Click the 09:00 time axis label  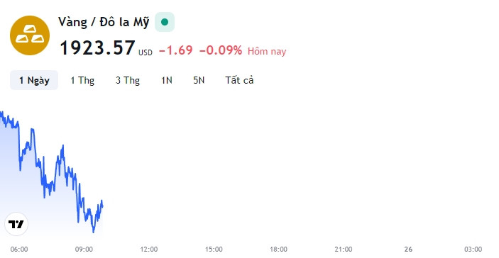tap(84, 249)
